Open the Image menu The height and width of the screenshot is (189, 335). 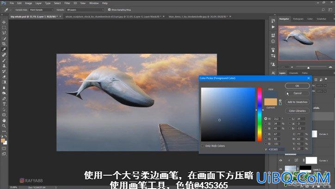coord(28,3)
